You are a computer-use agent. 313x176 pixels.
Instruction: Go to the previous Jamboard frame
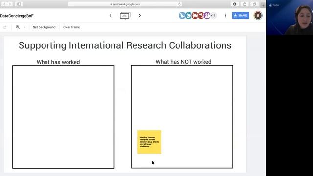[110, 15]
